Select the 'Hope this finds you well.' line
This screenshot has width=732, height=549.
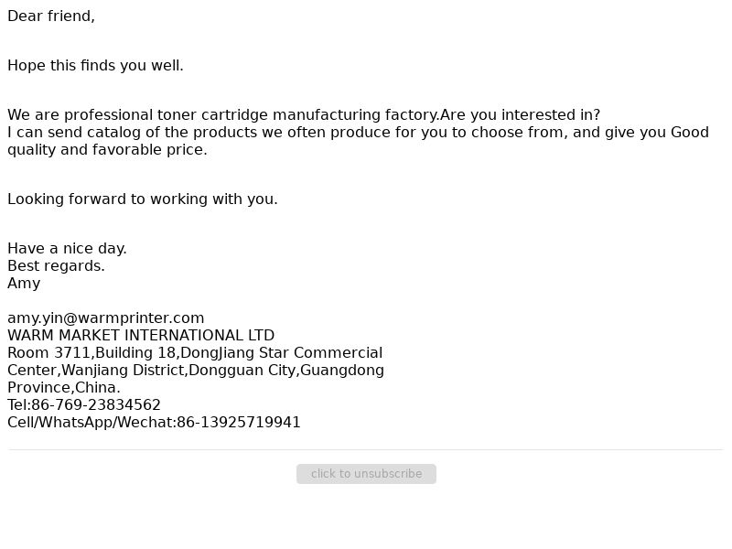pos(96,66)
